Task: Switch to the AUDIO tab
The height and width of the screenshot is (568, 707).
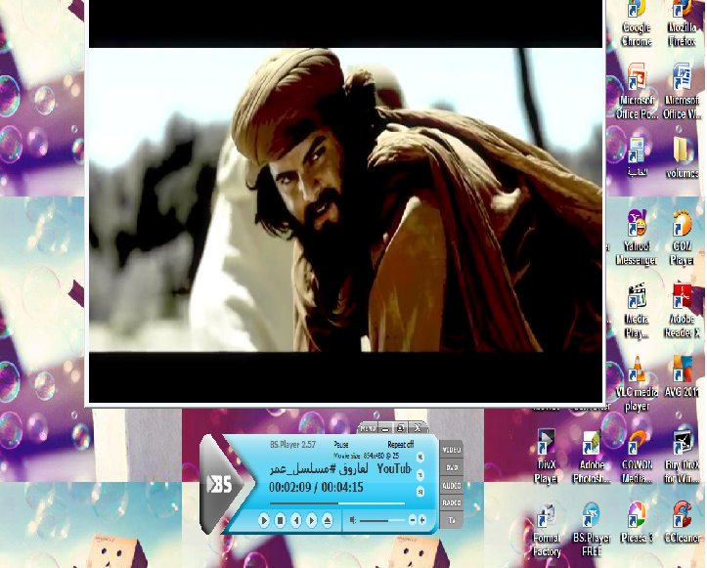Action: click(x=452, y=486)
